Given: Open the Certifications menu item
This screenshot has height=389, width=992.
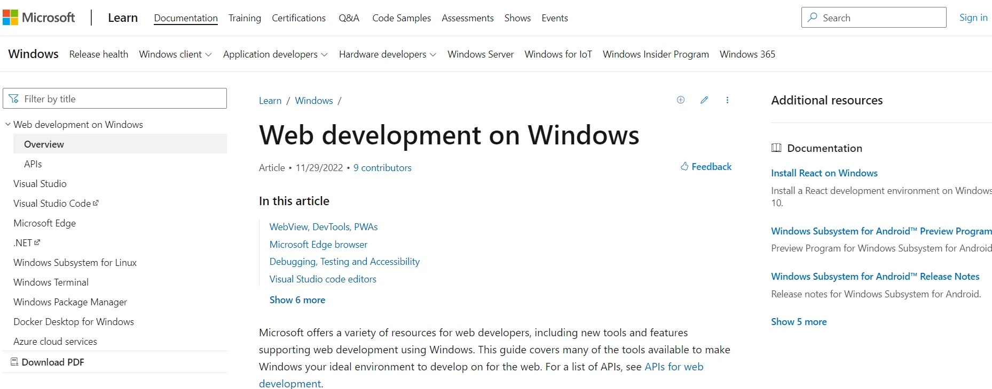Looking at the screenshot, I should (x=298, y=18).
